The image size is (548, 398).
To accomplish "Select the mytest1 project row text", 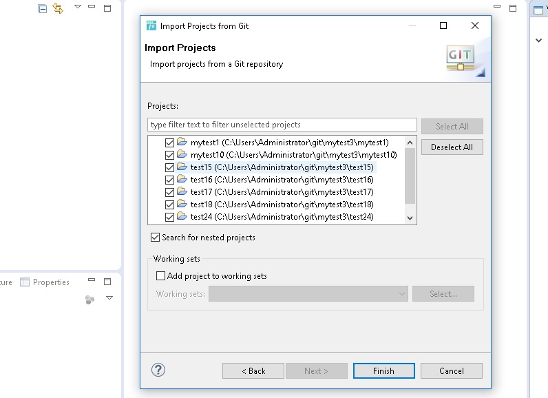I will pos(289,143).
